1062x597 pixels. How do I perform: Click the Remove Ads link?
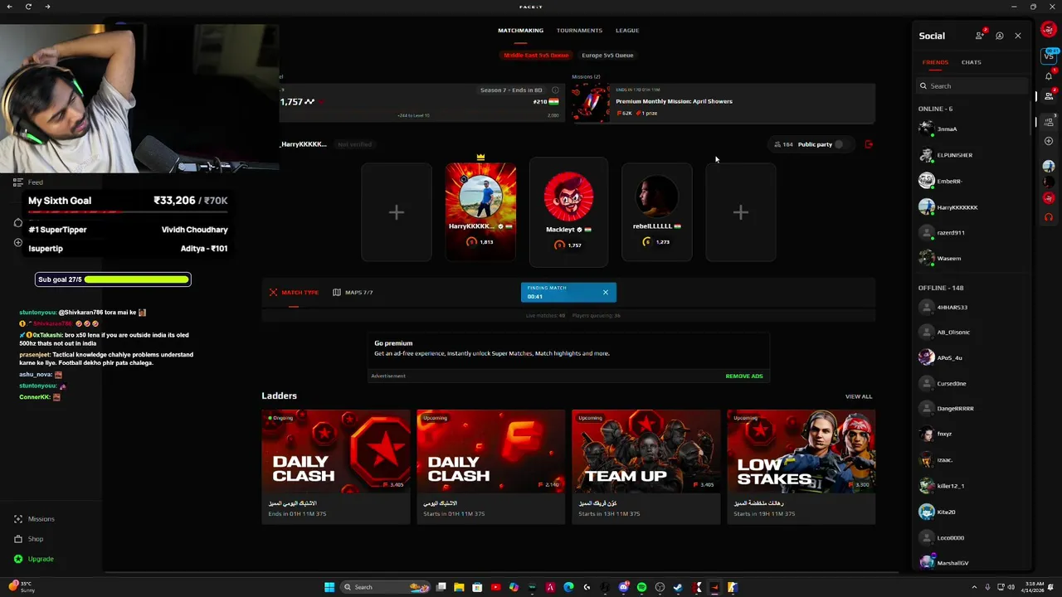(x=744, y=376)
